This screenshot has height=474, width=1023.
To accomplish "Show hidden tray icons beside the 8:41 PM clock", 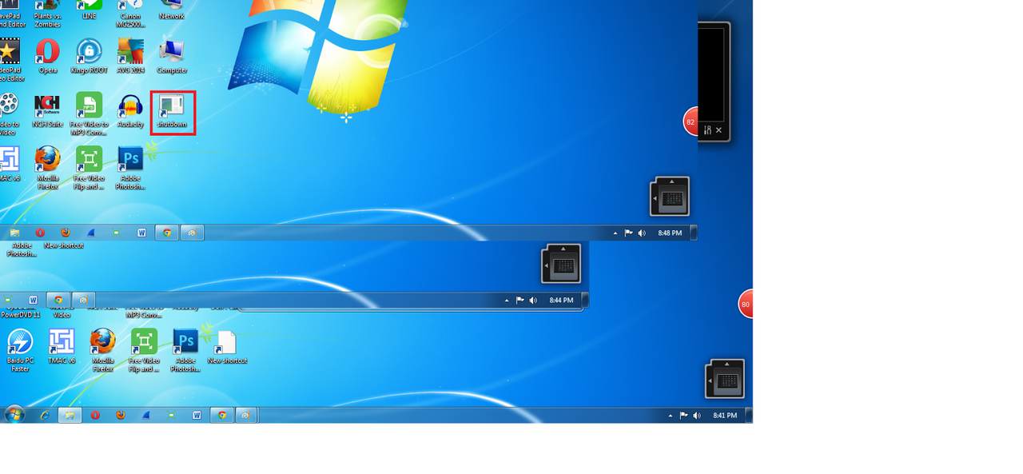I will (x=671, y=416).
